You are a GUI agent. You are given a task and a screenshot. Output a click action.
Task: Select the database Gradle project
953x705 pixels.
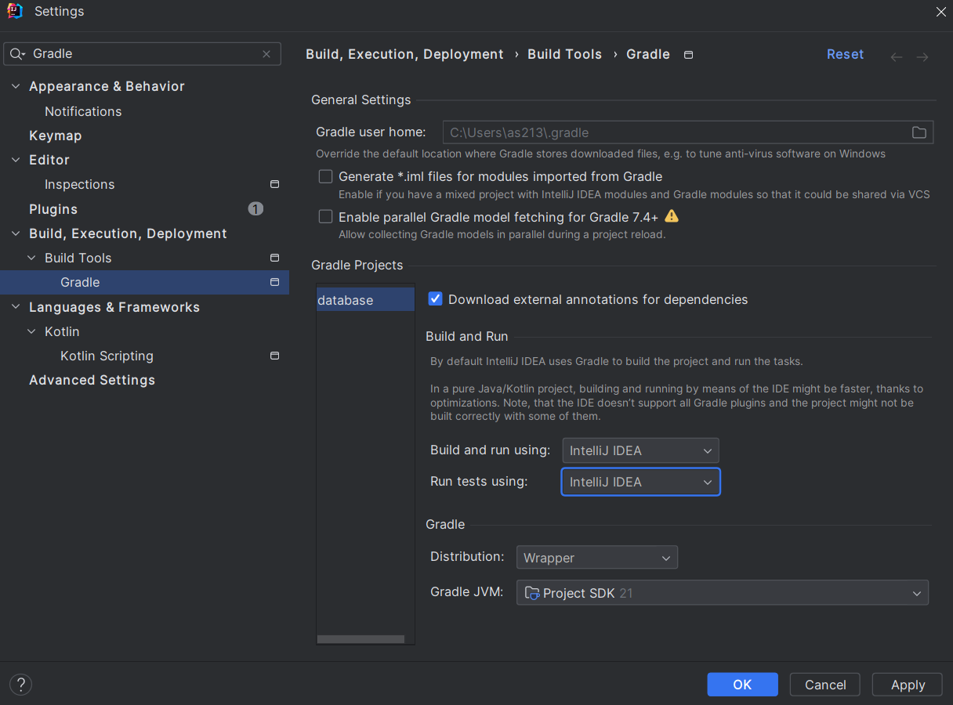pos(365,300)
